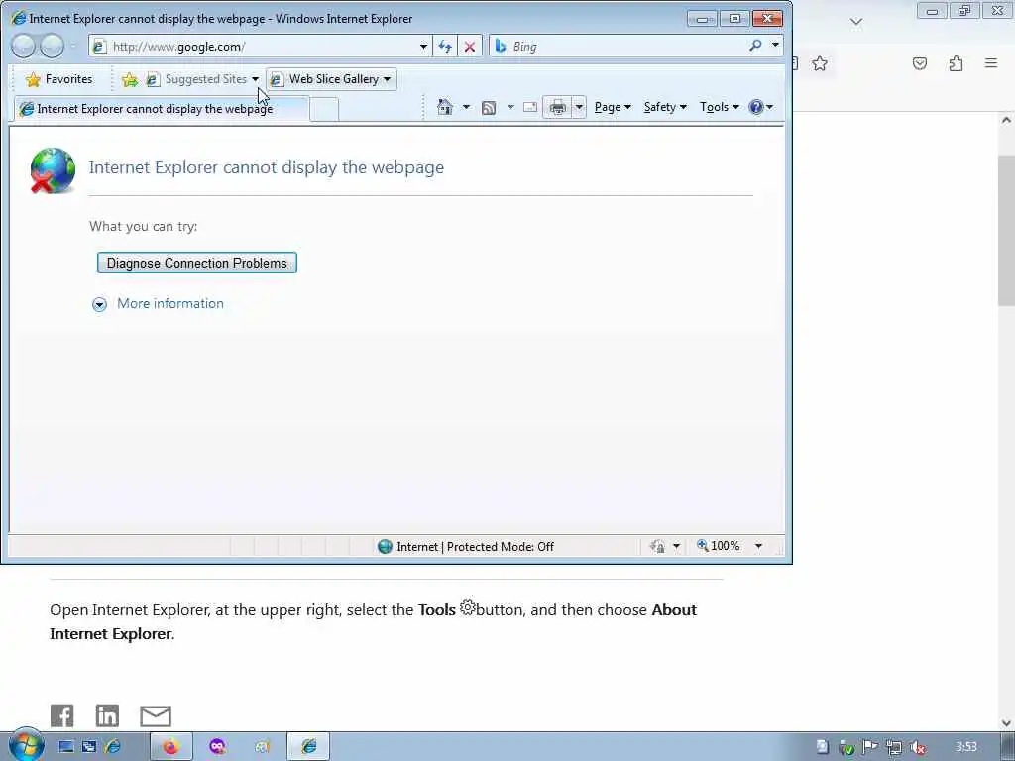Click the Action Center flag tray icon
This screenshot has height=761, width=1015.
[x=870, y=747]
